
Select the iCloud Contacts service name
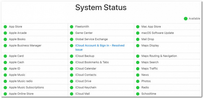tap(86, 75)
